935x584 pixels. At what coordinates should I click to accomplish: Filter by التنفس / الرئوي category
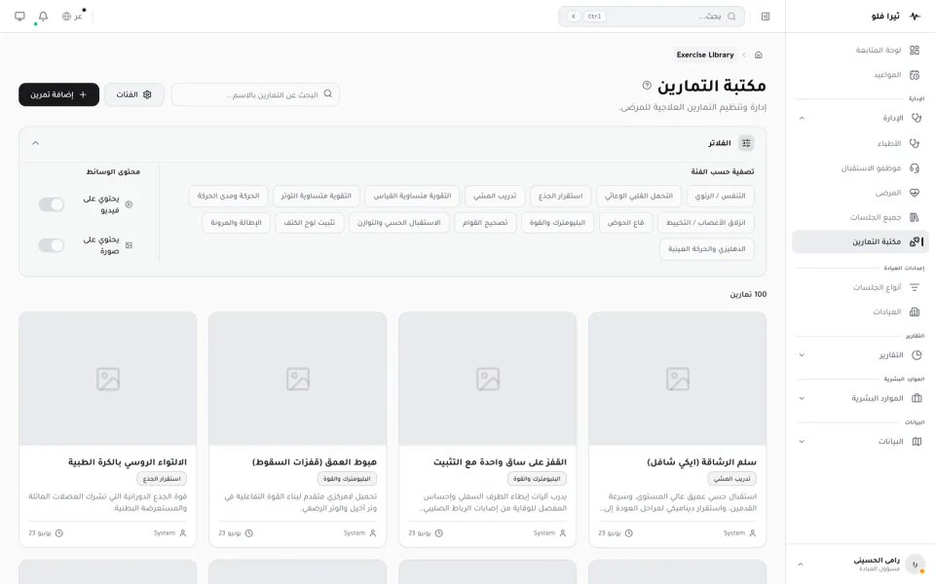tap(720, 196)
